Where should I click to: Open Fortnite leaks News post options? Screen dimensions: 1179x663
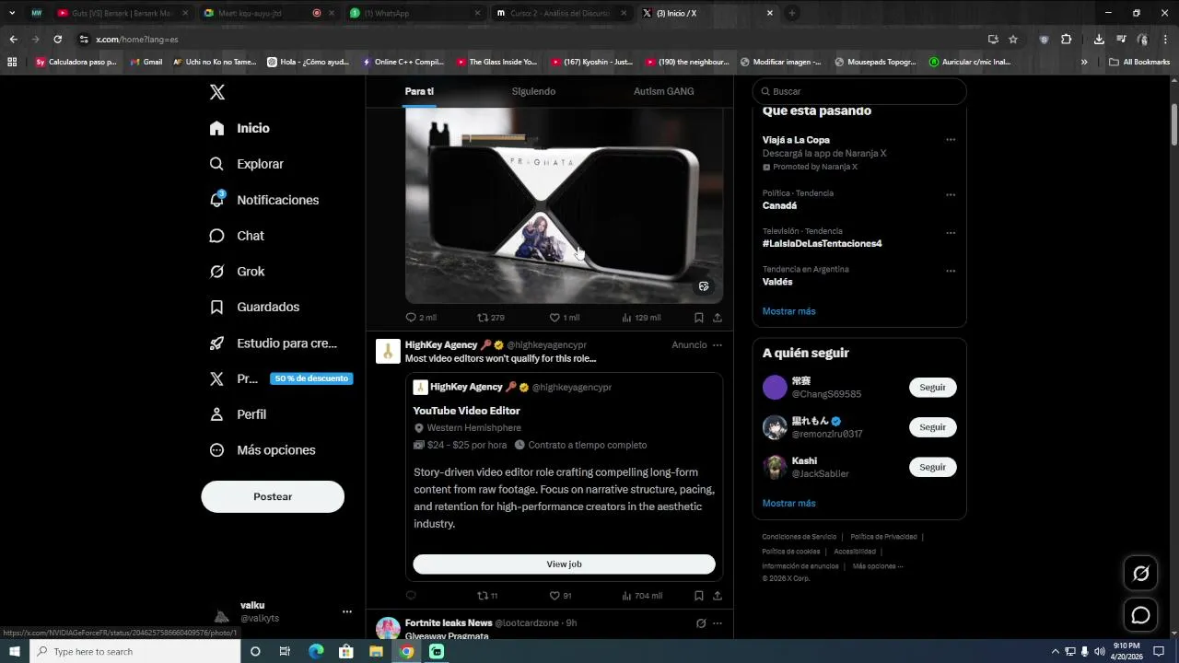[718, 623]
